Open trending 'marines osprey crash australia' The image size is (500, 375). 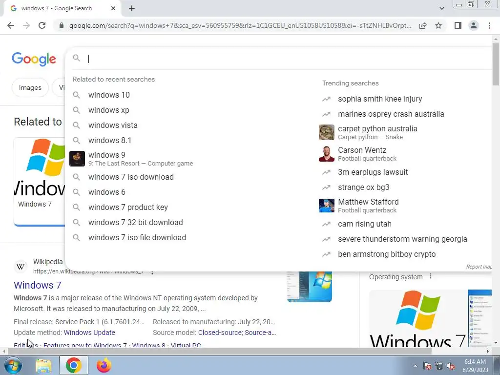[391, 114]
